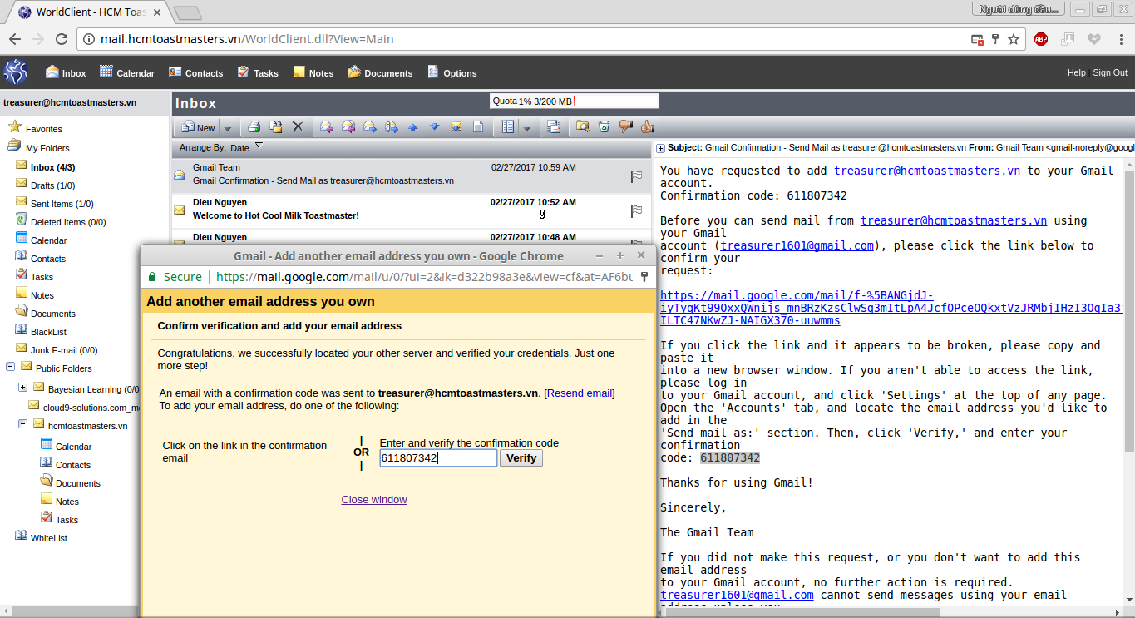The width and height of the screenshot is (1135, 618).
Task: Click the Forward as attachment toolbar icon
Action: [392, 127]
